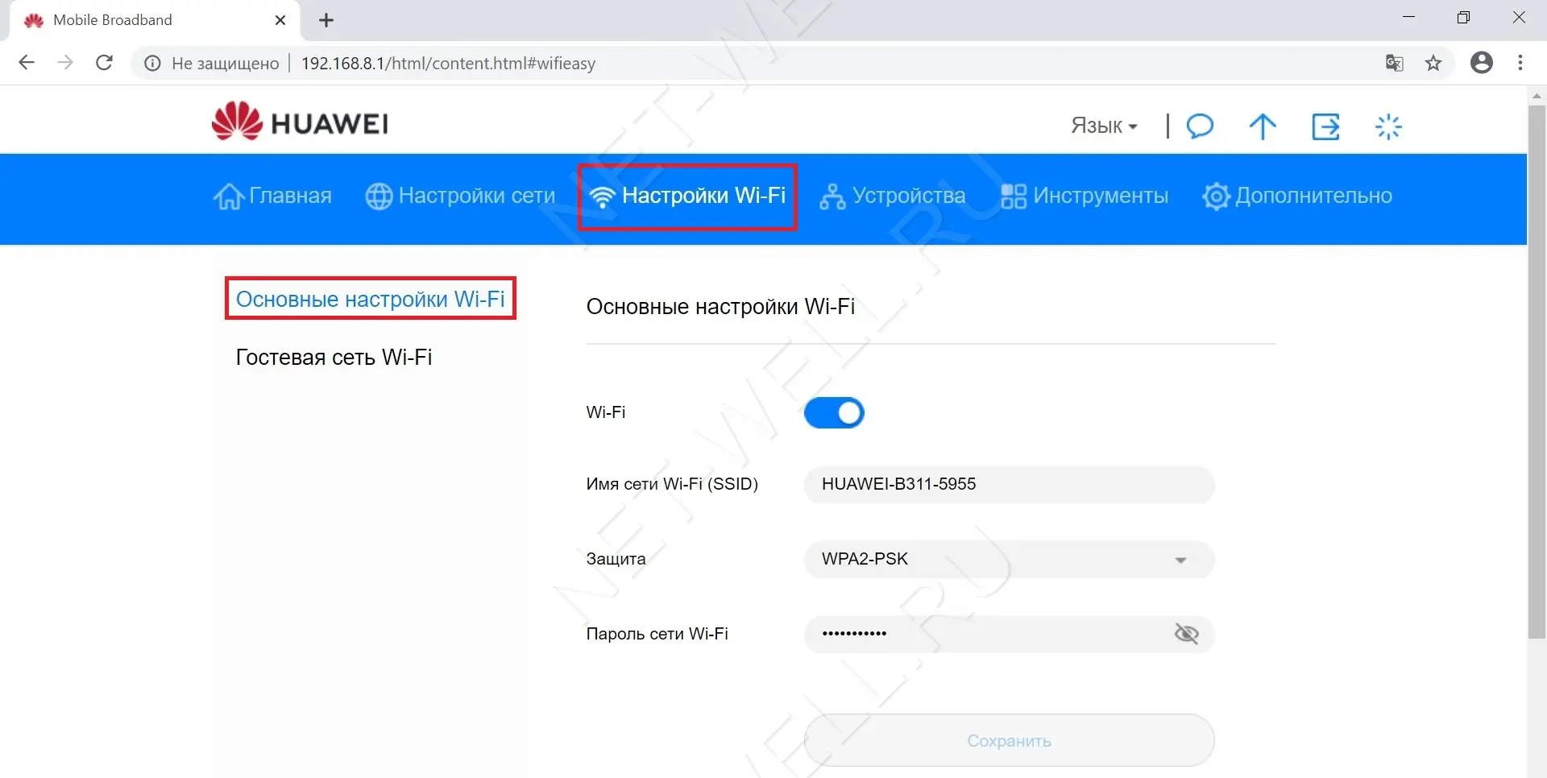
Task: Click the advanced gear icon
Action: (1216, 196)
